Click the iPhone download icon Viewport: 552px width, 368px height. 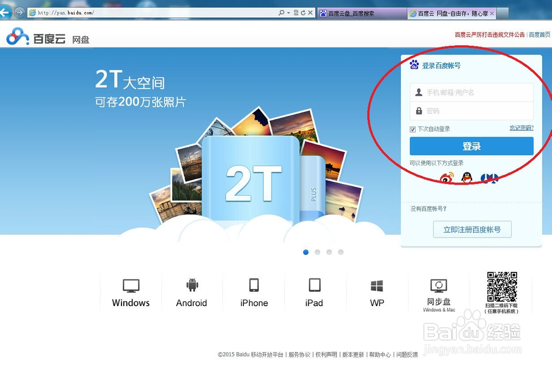[254, 285]
